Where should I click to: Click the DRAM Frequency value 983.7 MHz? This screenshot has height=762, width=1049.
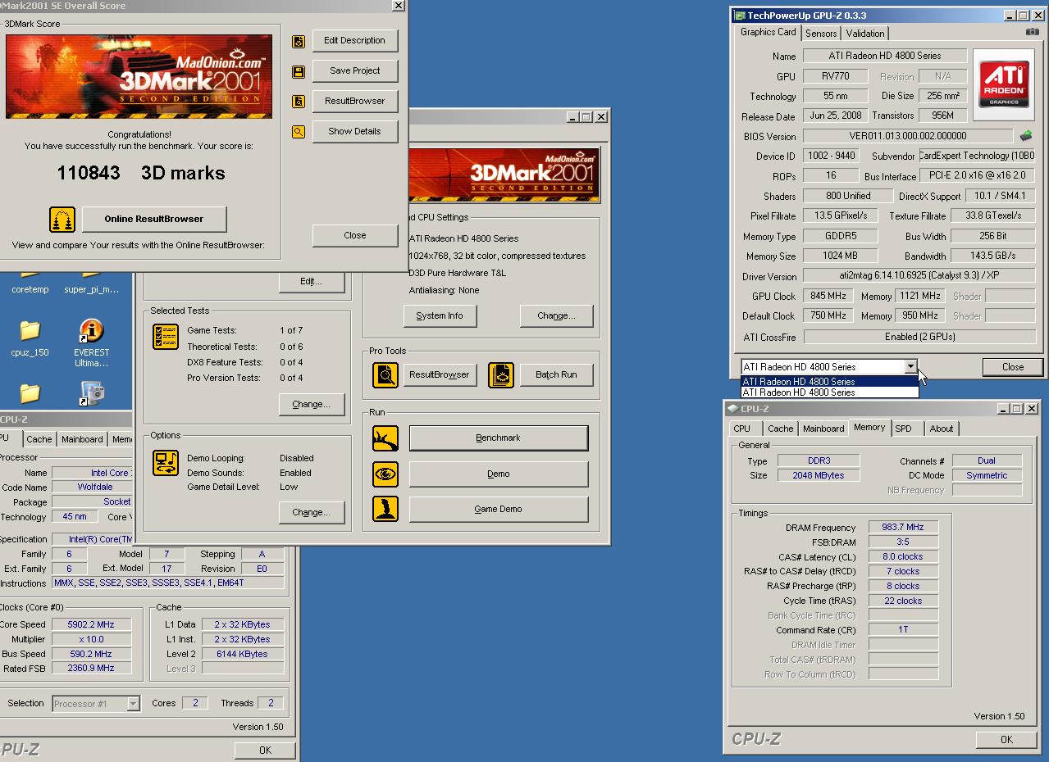coord(903,528)
